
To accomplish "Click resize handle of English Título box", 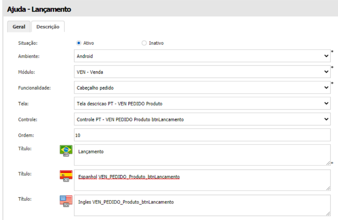I will coord(328,214).
